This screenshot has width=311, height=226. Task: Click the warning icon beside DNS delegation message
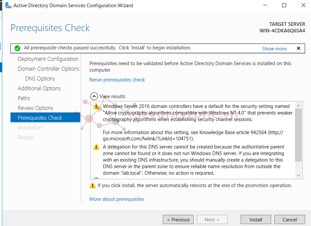click(96, 147)
